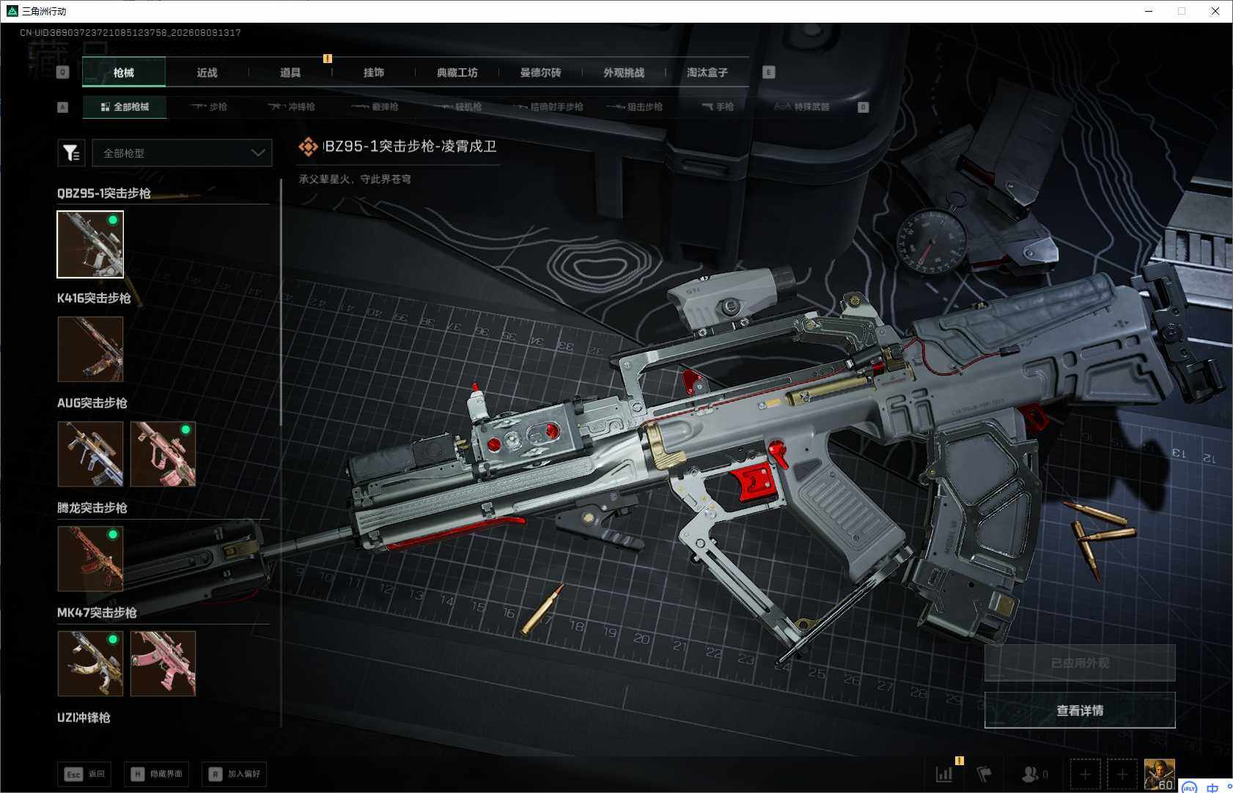Select the 腾龙突击步枪 skin thumbnail

pos(90,558)
